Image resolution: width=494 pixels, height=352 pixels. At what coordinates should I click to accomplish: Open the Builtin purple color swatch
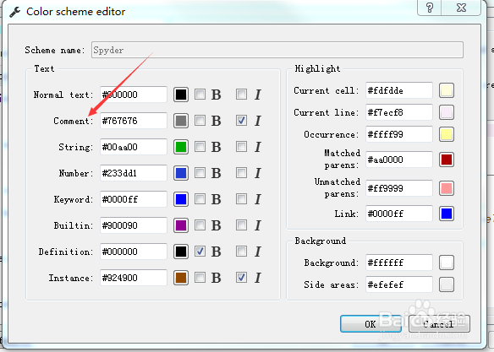pyautogui.click(x=181, y=225)
